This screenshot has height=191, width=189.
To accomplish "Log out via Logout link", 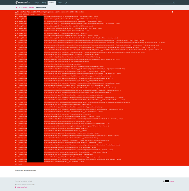I will tap(172, 181).
